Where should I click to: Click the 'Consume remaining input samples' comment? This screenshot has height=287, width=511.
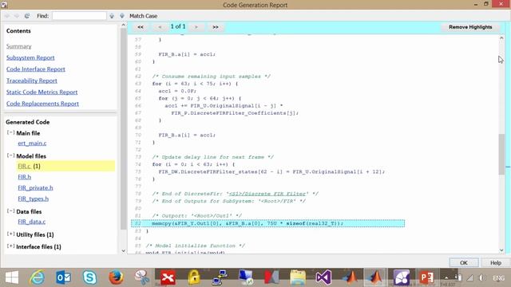(211, 77)
